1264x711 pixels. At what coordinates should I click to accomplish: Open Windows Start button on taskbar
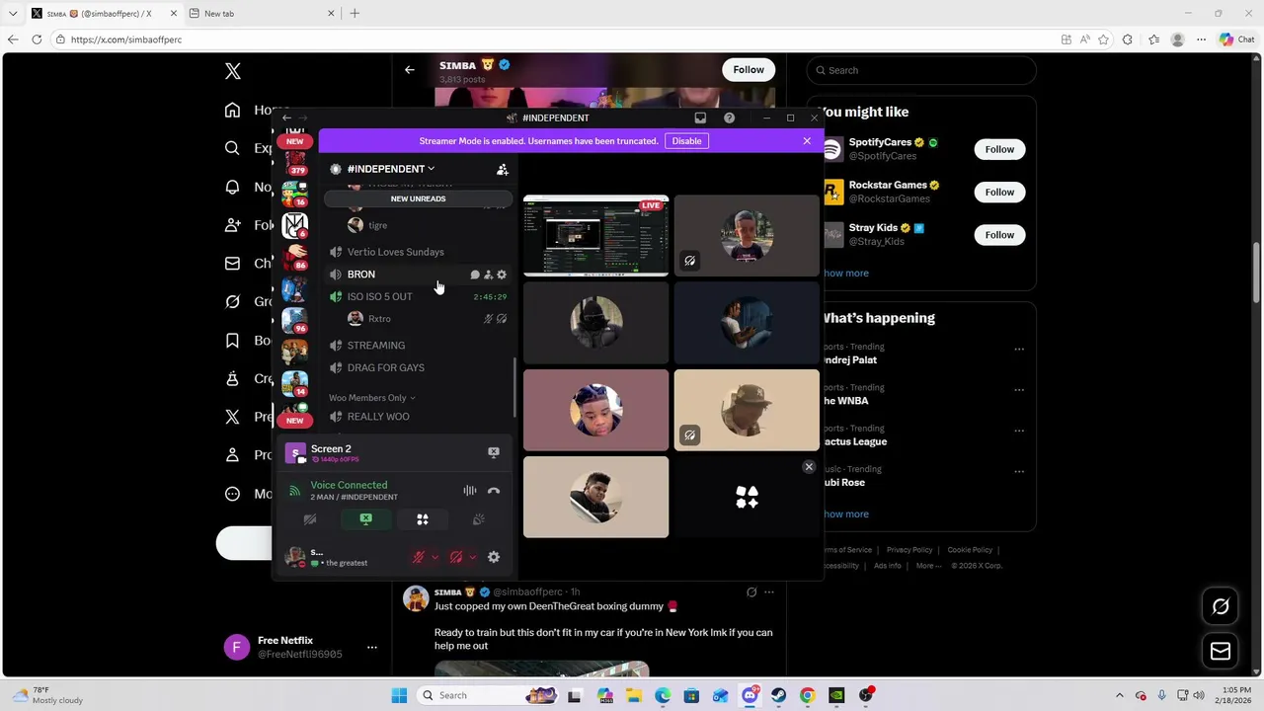pyautogui.click(x=399, y=695)
